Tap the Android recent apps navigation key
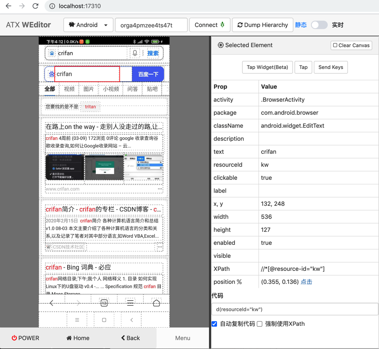This screenshot has height=349, width=379. (x=77, y=320)
